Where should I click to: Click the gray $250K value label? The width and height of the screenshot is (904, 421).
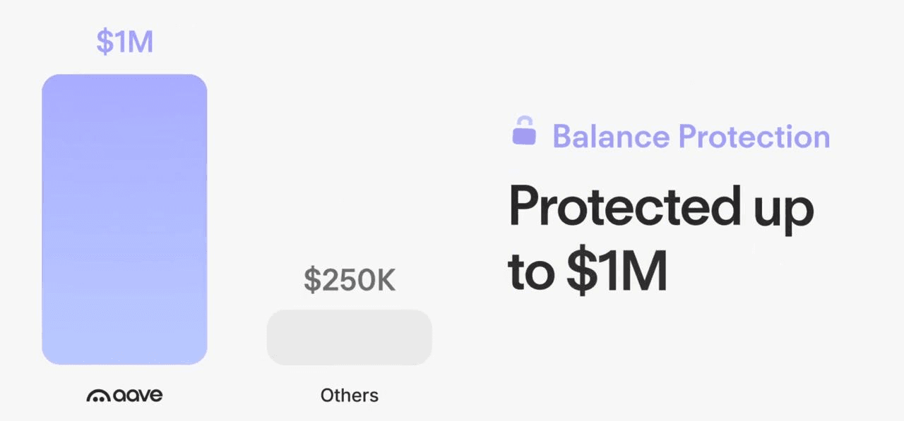[x=350, y=281]
